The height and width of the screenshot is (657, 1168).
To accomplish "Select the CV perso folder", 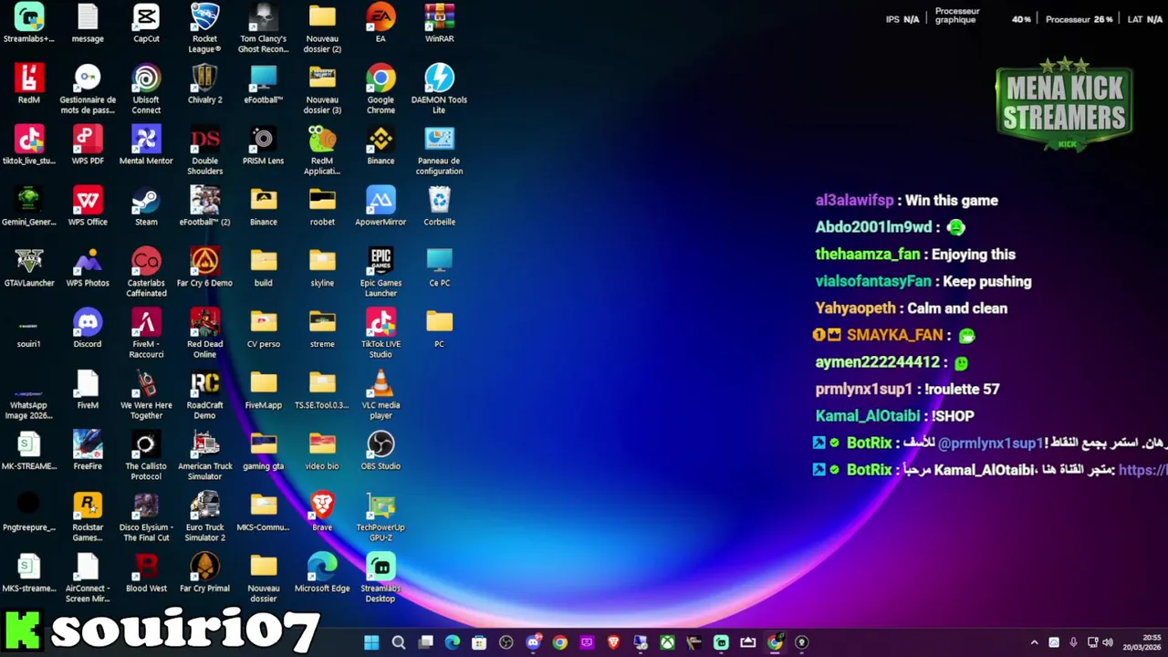I will [x=263, y=328].
